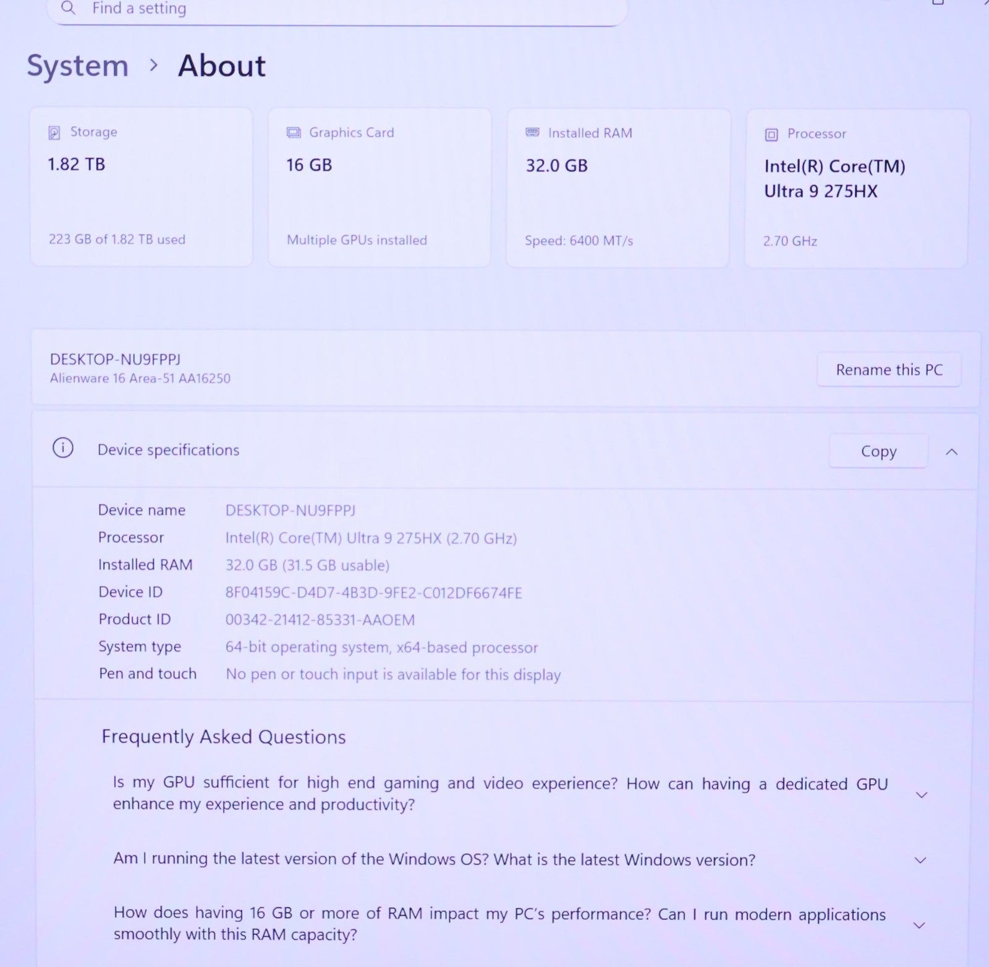Expand the RAM performance FAQ question
989x967 pixels.
[x=920, y=925]
